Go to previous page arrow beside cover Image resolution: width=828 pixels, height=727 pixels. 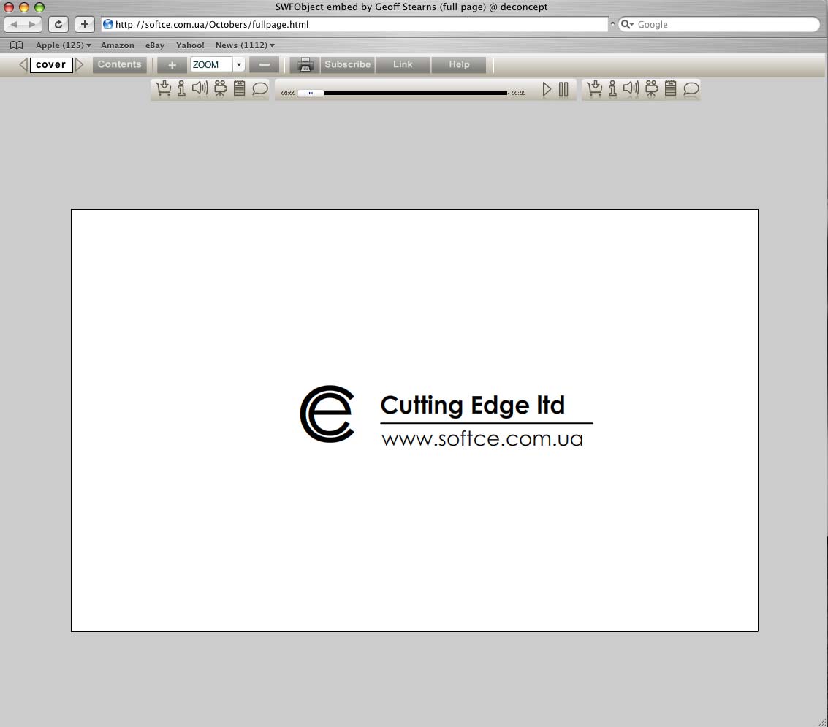coord(23,64)
